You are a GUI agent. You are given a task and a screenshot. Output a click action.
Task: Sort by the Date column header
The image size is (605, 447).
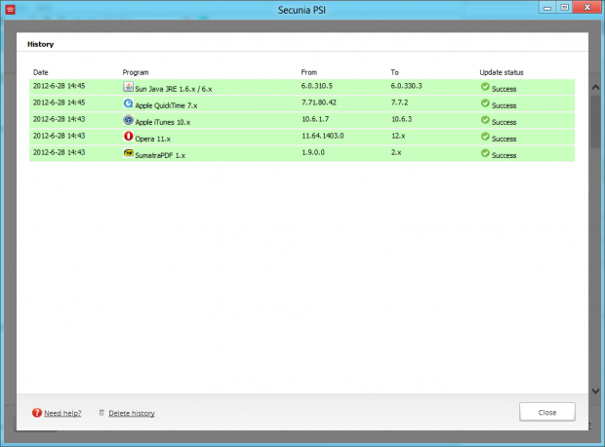[x=40, y=72]
